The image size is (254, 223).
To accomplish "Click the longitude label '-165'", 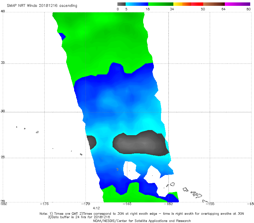I will [127, 204].
